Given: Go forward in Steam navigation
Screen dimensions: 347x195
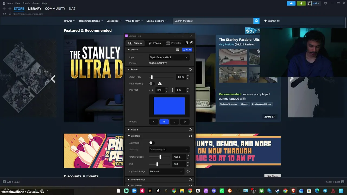Looking at the screenshot, I should click(10, 9).
